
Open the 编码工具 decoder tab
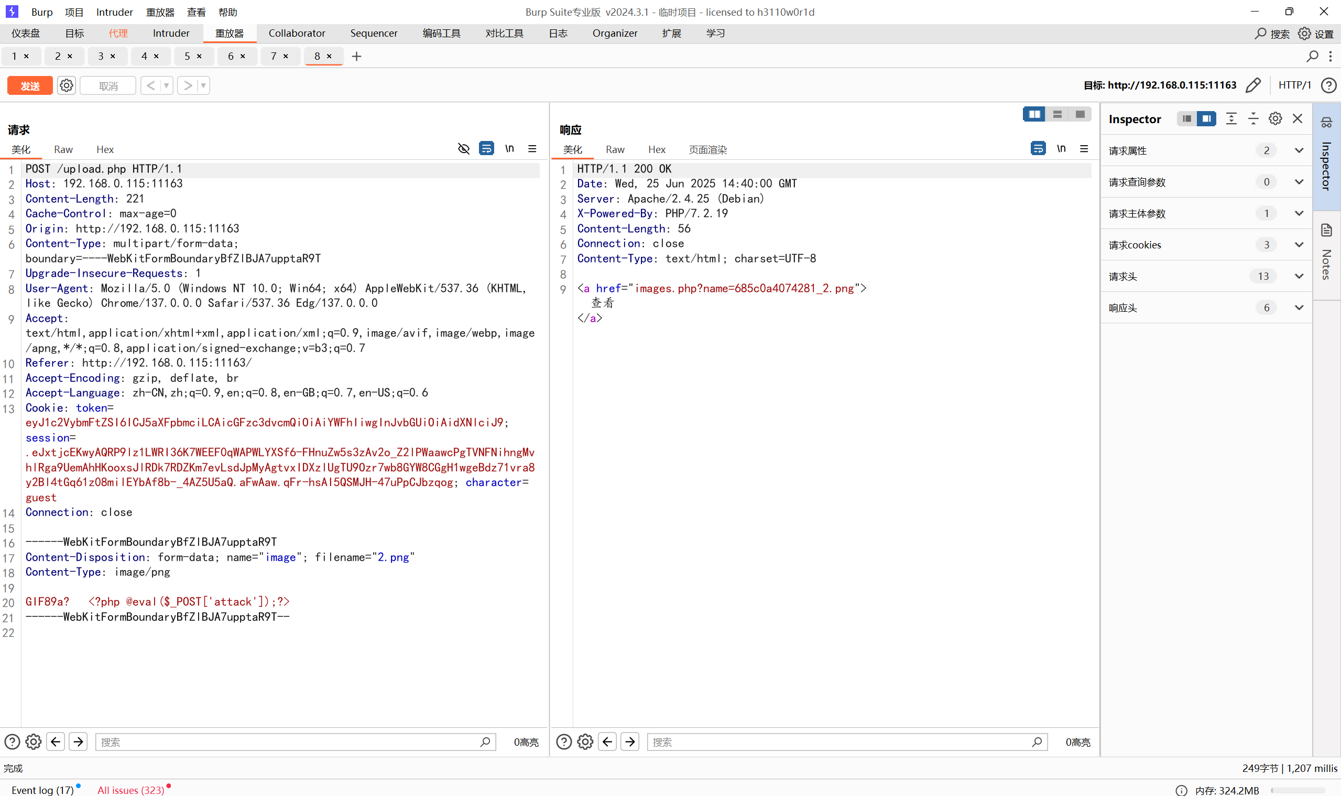(x=441, y=33)
